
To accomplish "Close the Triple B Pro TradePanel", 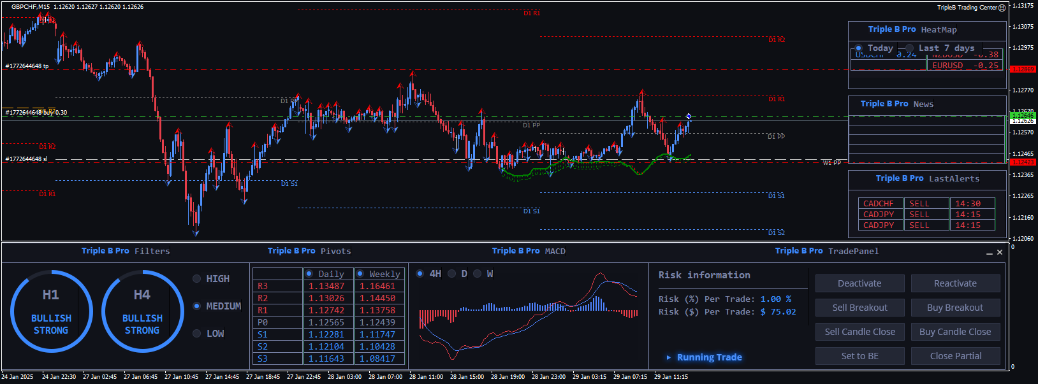I will [x=1000, y=252].
